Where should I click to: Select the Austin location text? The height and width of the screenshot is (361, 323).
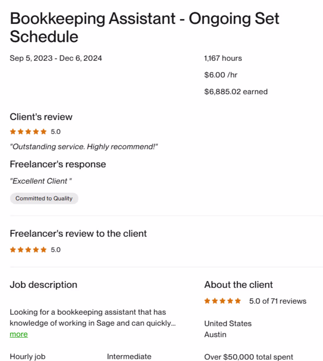[x=215, y=334]
